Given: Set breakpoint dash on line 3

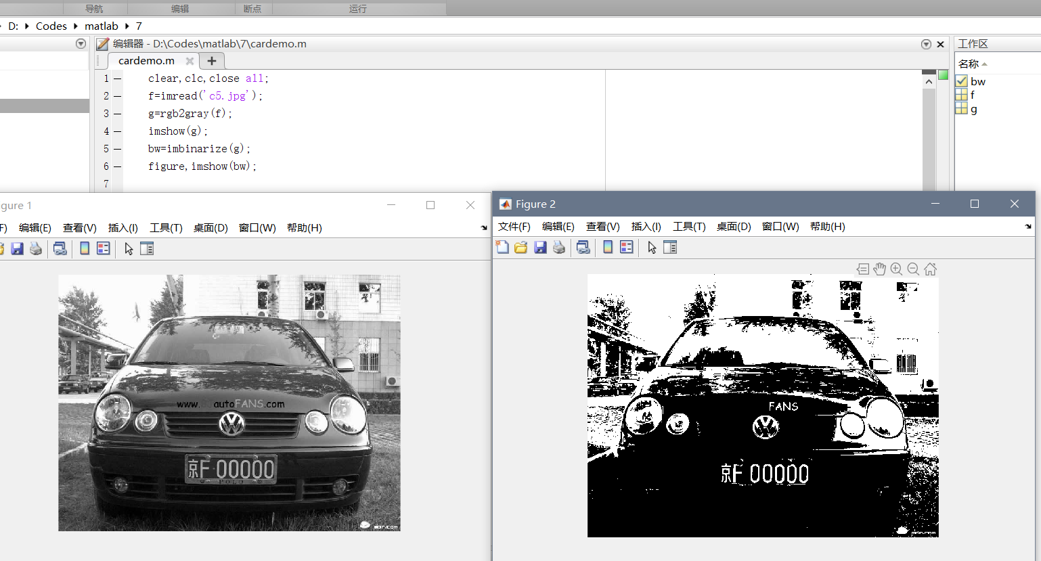Looking at the screenshot, I should pyautogui.click(x=118, y=114).
